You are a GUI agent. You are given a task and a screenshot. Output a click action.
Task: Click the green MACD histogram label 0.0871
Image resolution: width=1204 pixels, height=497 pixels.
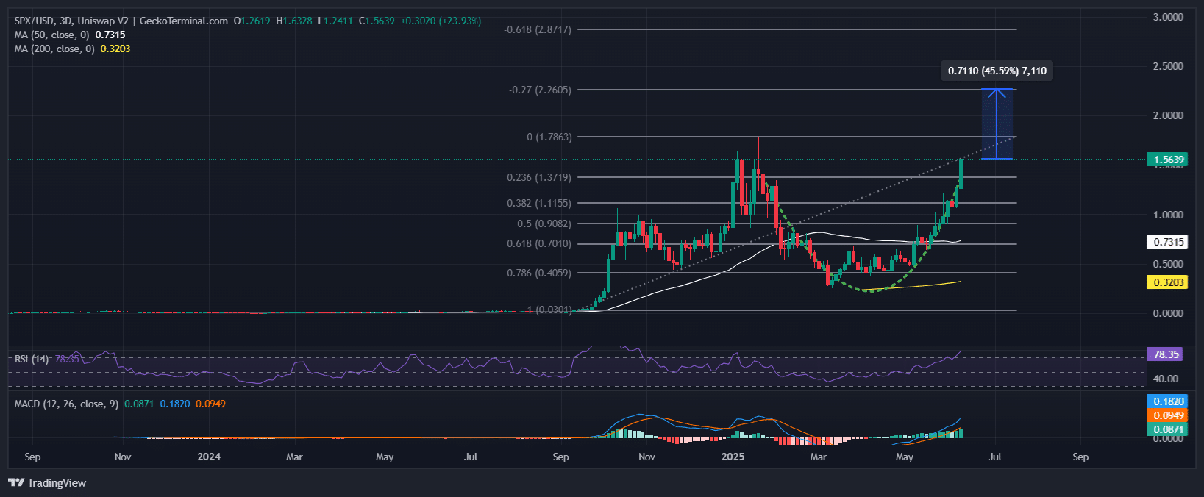point(1168,429)
